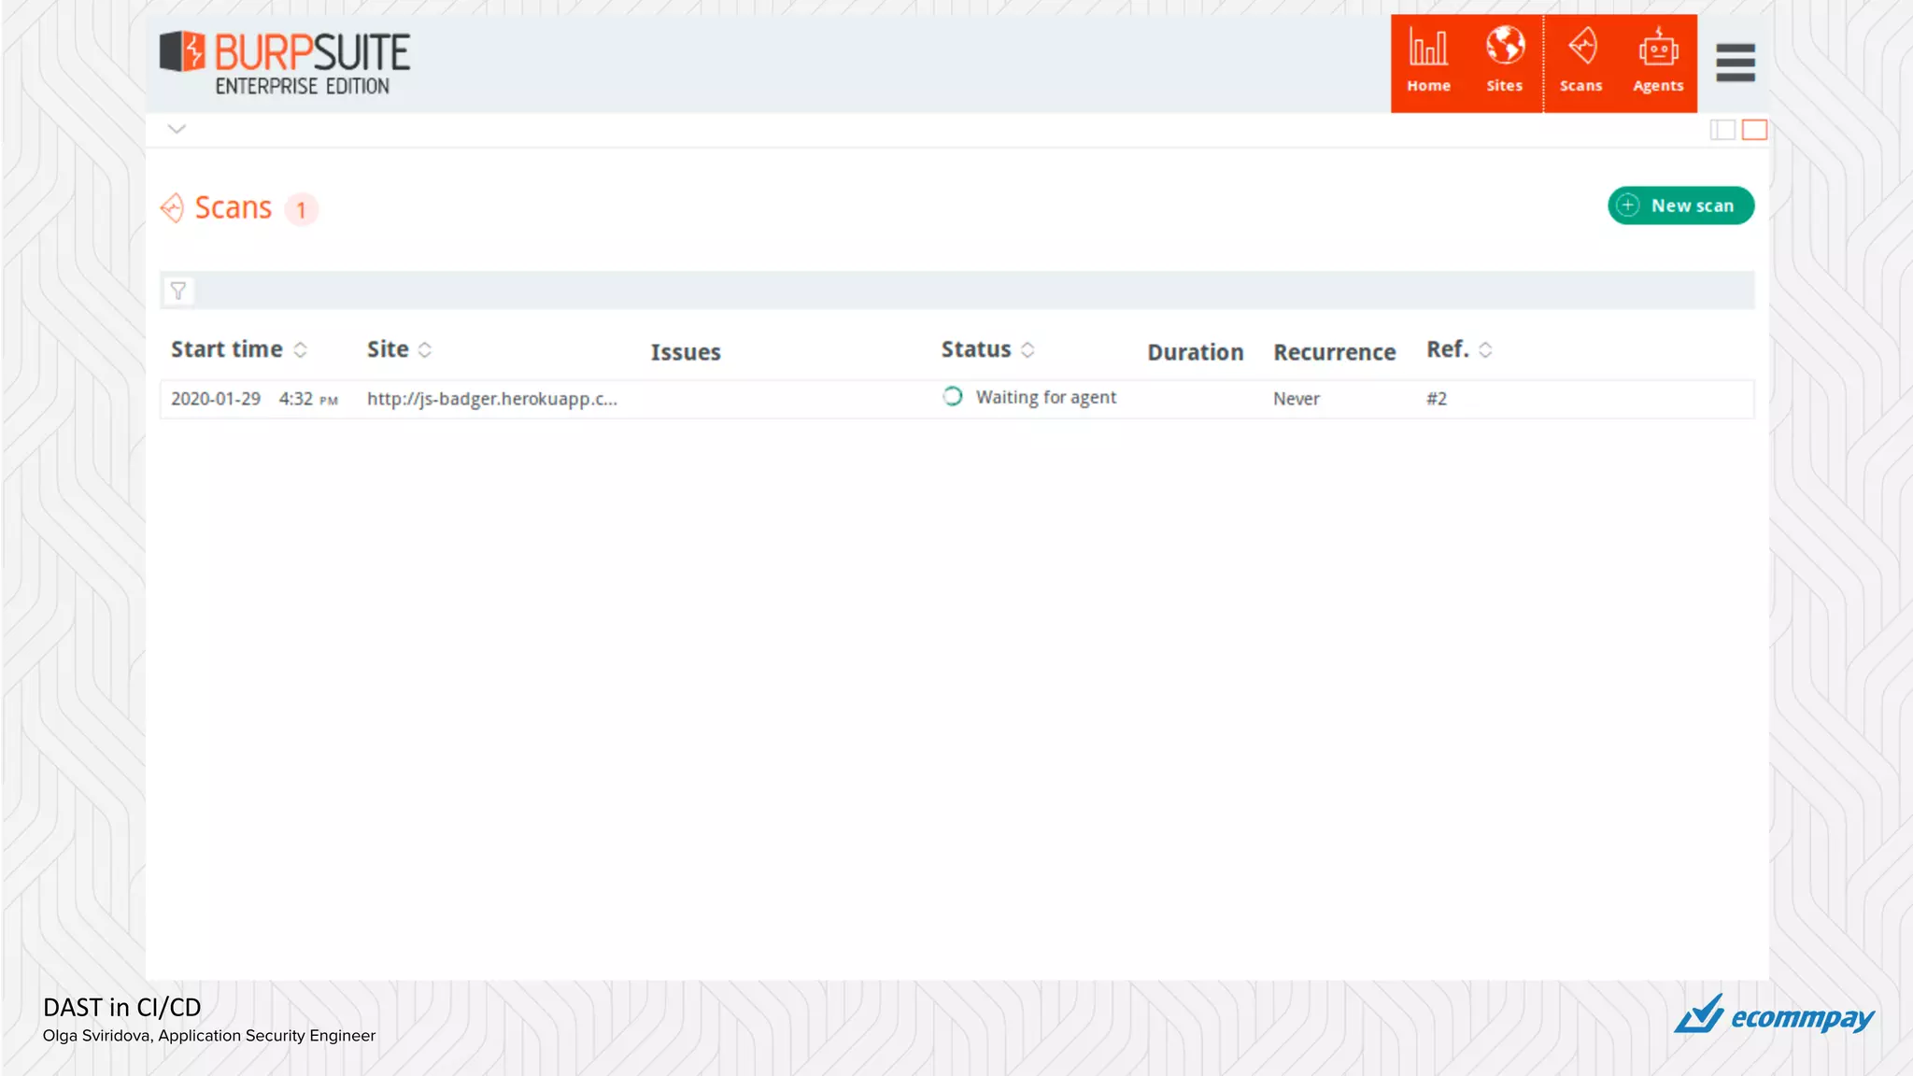Click the Scans heading icon
The width and height of the screenshot is (1913, 1076).
click(173, 207)
